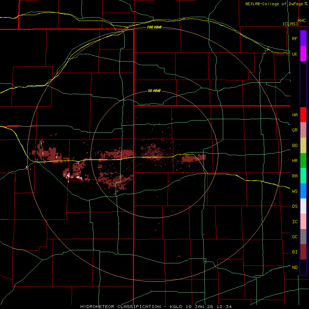Click the 100 NMI range ring label
Image resolution: width=309 pixels, height=309 pixels.
pos(154,27)
